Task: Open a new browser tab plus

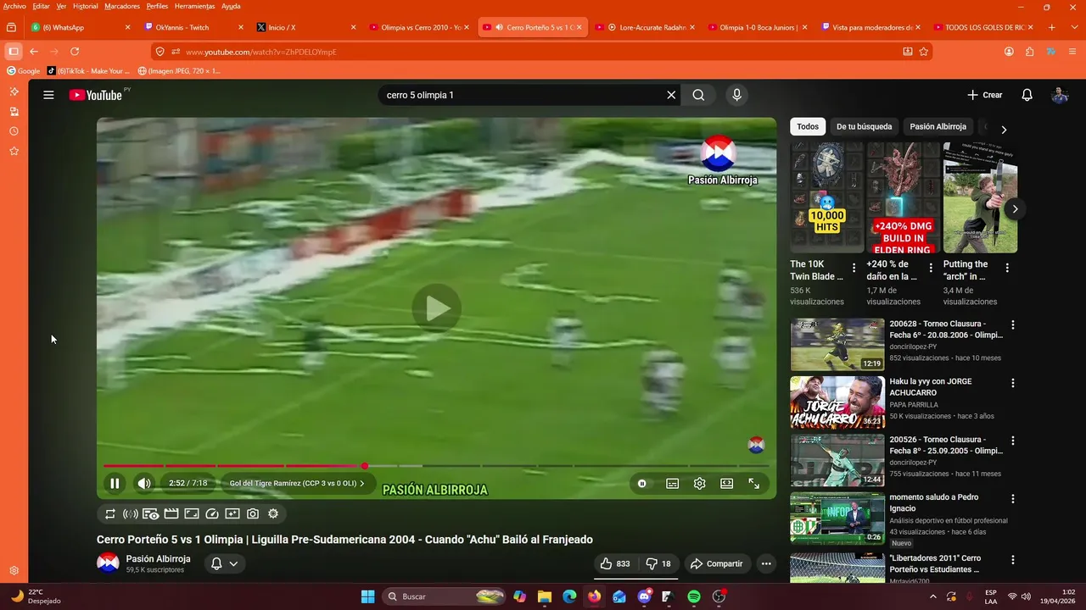Action: point(1052,27)
